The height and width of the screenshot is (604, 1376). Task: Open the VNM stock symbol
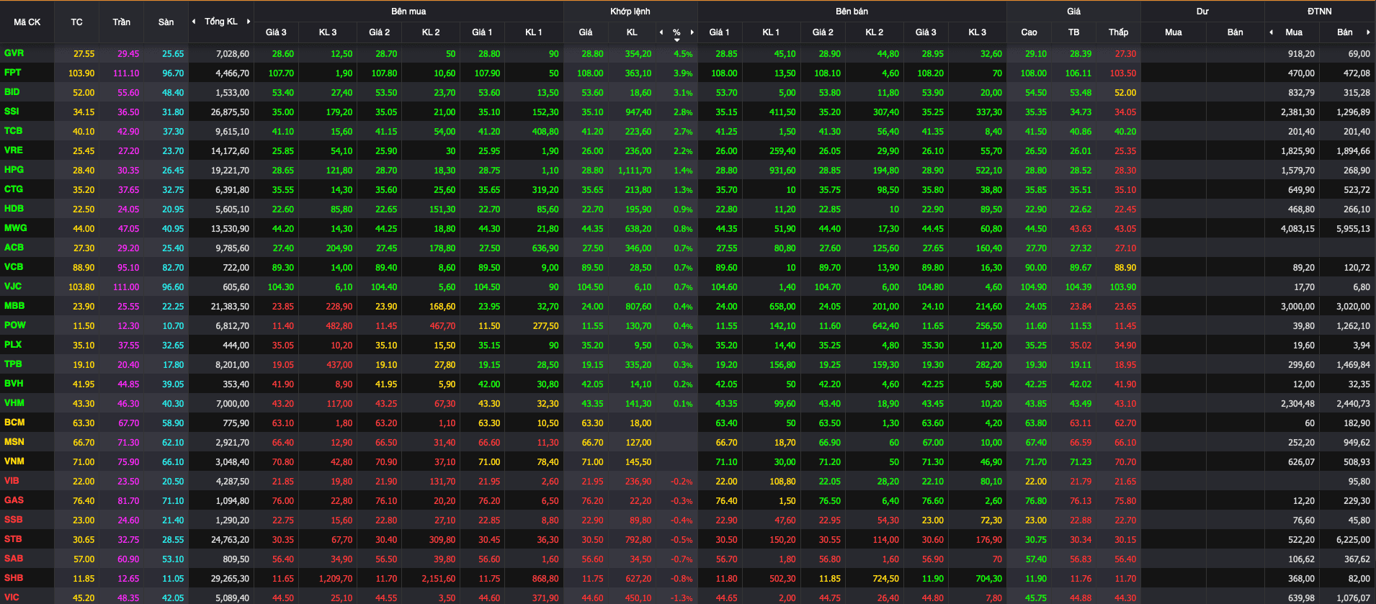14,461
